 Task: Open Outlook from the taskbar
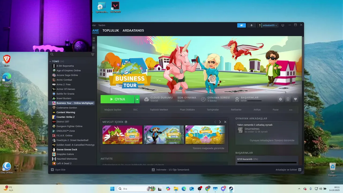pos(192,189)
